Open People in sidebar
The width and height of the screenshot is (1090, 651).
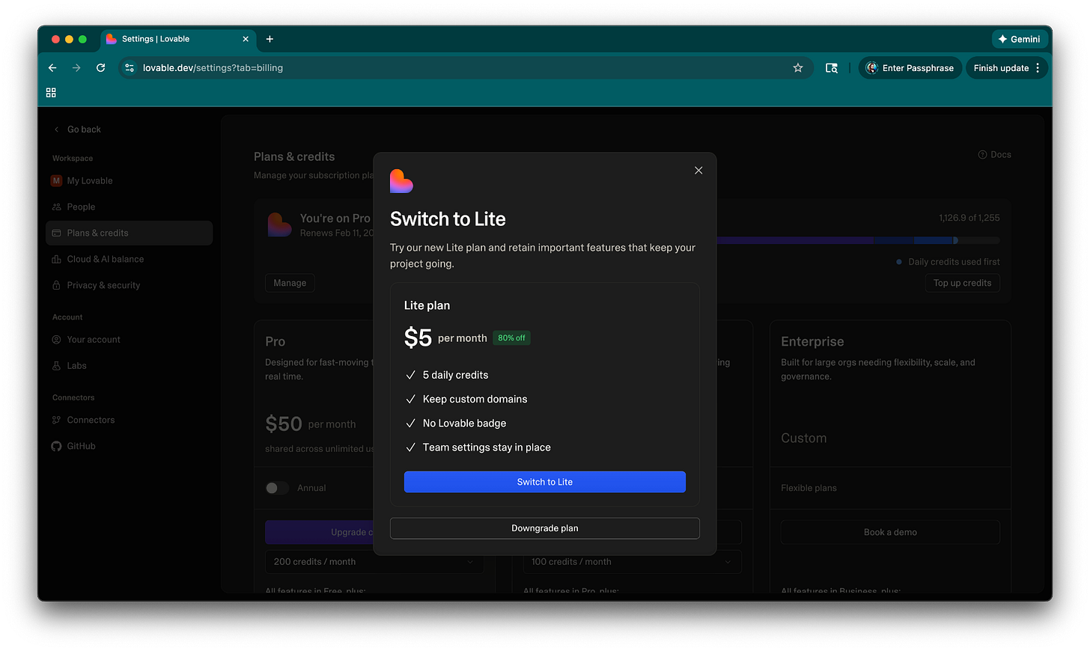pyautogui.click(x=129, y=207)
